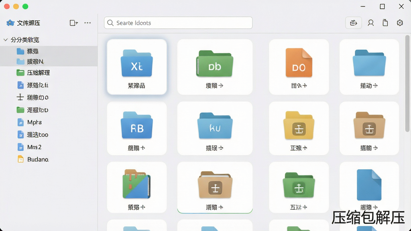This screenshot has height=231, width=411.
Task: Select the dark blue folder under 分分类软览
Action: [x=49, y=51]
